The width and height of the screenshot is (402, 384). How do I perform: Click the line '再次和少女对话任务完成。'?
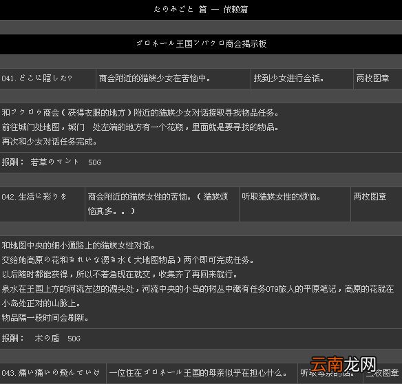point(50,142)
